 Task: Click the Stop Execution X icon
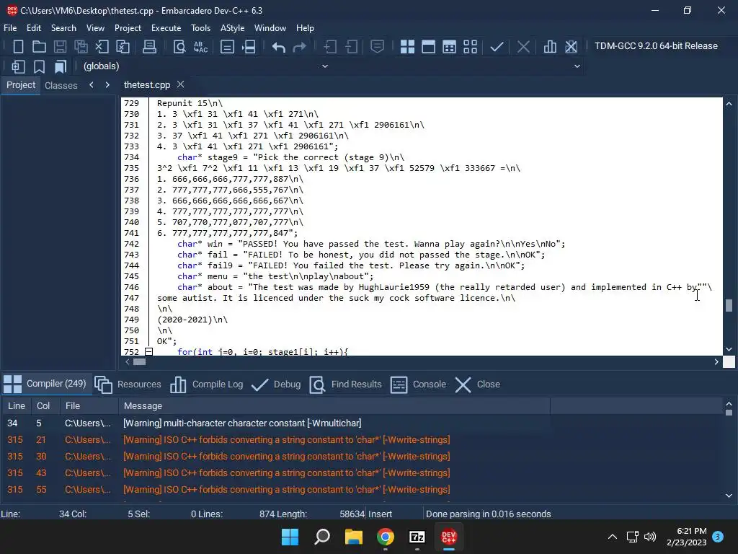click(x=523, y=47)
